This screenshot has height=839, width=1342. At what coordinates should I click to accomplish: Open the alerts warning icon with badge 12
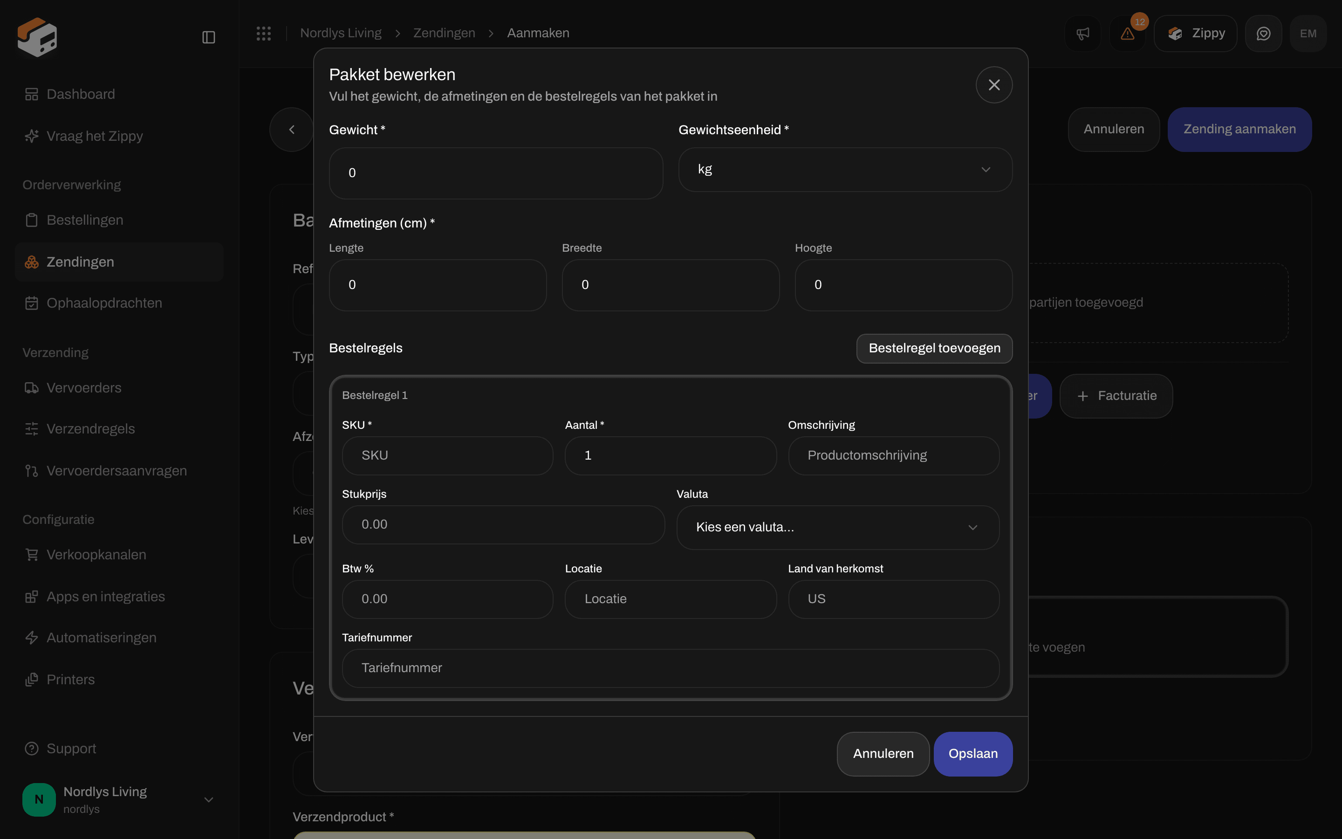[1127, 34]
